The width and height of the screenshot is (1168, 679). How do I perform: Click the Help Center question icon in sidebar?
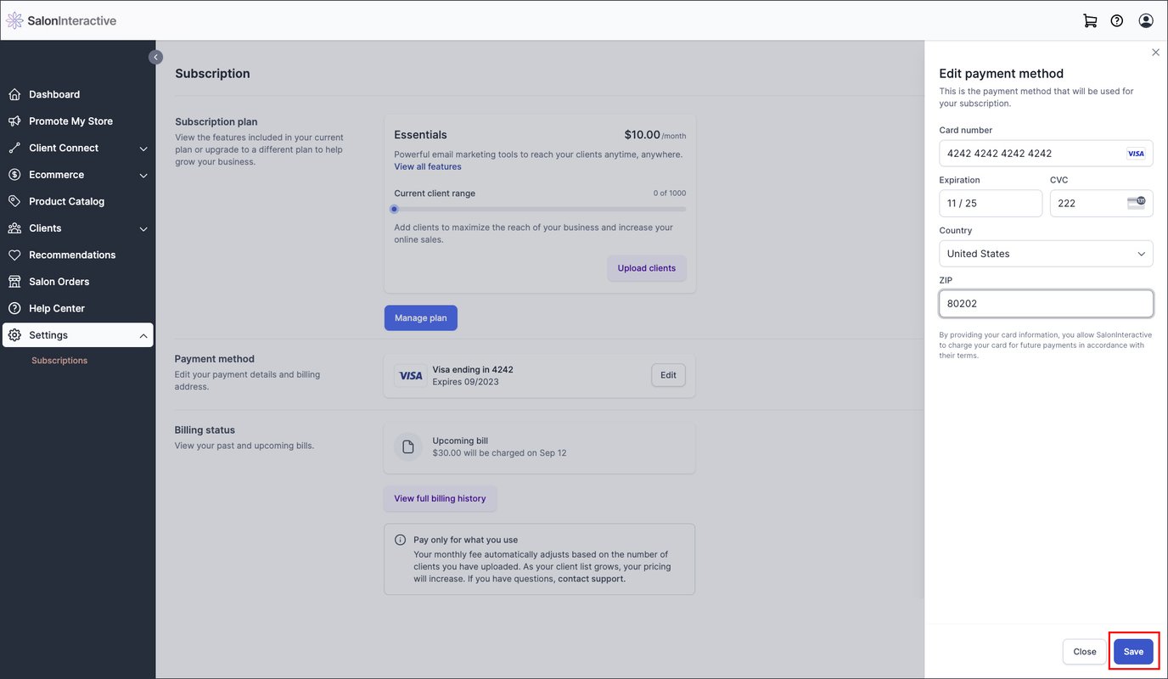14,308
